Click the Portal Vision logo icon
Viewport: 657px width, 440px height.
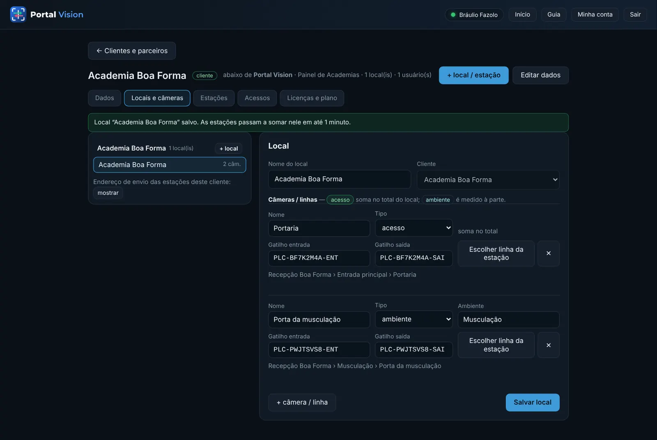(18, 14)
